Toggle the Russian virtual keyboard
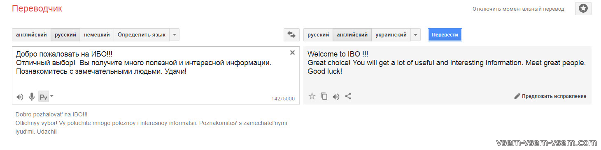 point(43,97)
